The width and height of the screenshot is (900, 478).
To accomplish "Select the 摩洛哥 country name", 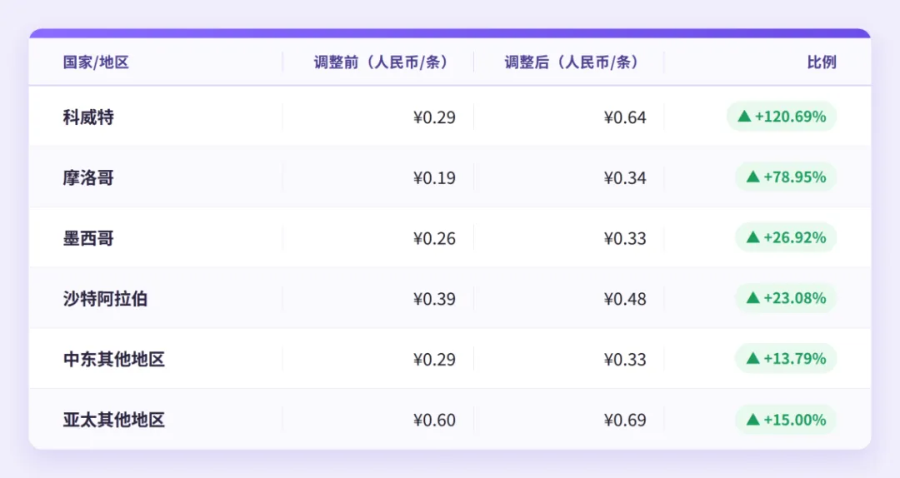I will tap(88, 178).
